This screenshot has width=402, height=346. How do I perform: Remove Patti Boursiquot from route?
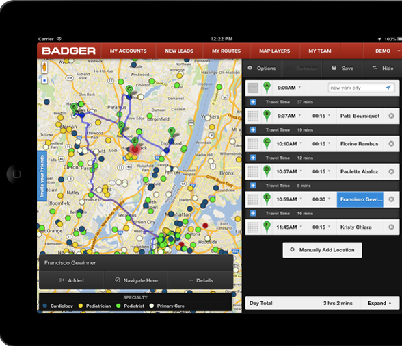tap(391, 116)
